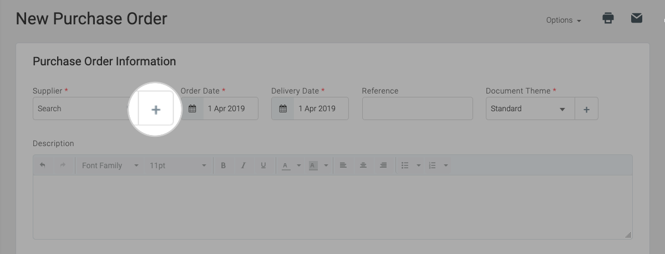The height and width of the screenshot is (254, 665).
Task: Add a new supplier with plus button
Action: click(x=156, y=109)
